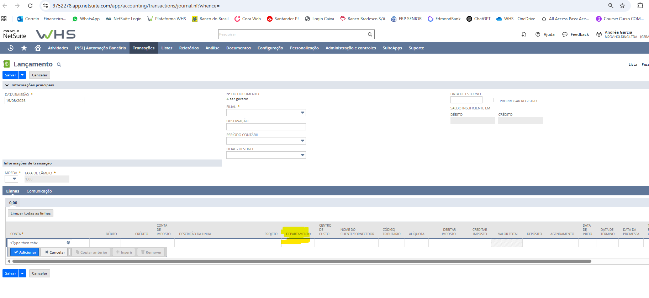This screenshot has width=649, height=298.
Task: Collapse the Informações principais section
Action: [x=7, y=85]
